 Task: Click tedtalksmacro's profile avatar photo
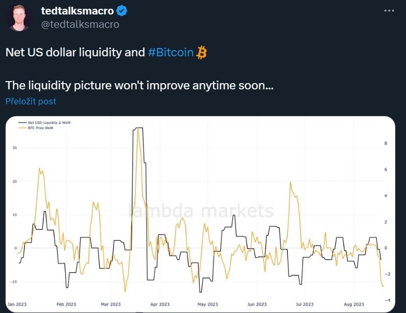coord(19,18)
